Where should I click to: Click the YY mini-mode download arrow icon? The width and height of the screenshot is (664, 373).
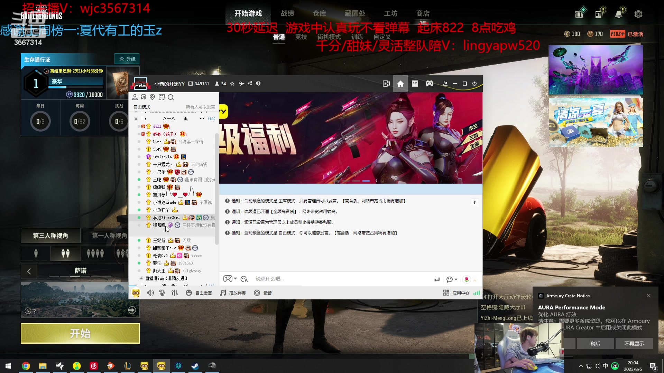point(445,84)
